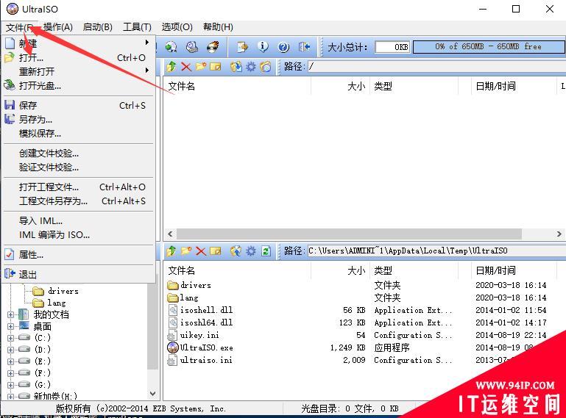This screenshot has width=566, height=418.
Task: Choose IML 编译为 ISO... menu entry
Action: (x=79, y=234)
